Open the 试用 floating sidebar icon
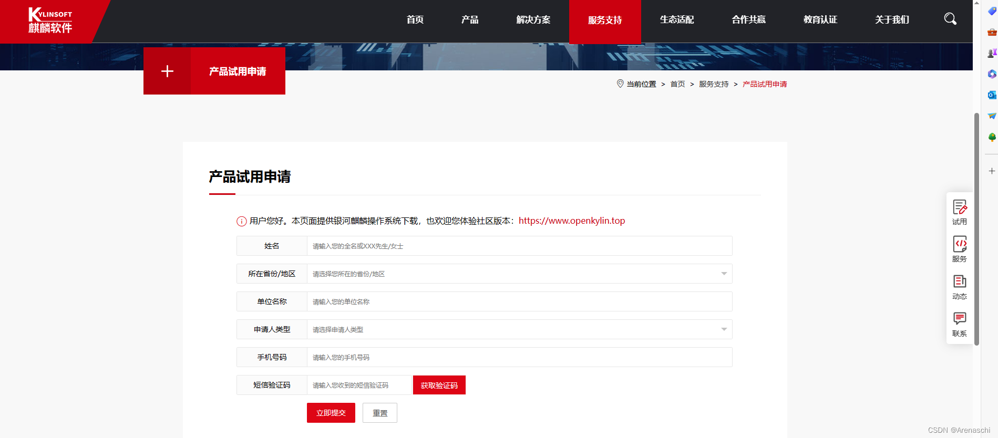Viewport: 998px width, 438px height. [960, 213]
